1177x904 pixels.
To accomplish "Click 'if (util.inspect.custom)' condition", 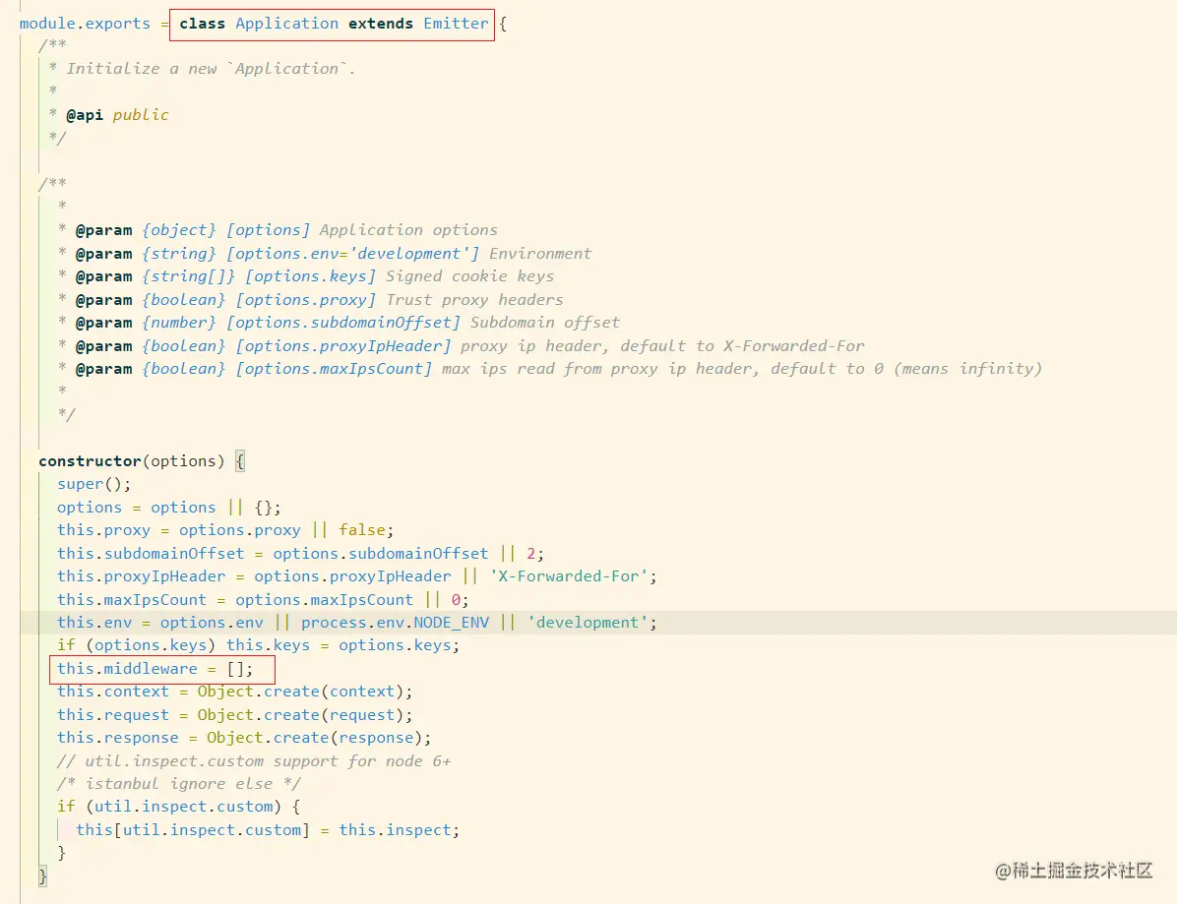I will [169, 807].
